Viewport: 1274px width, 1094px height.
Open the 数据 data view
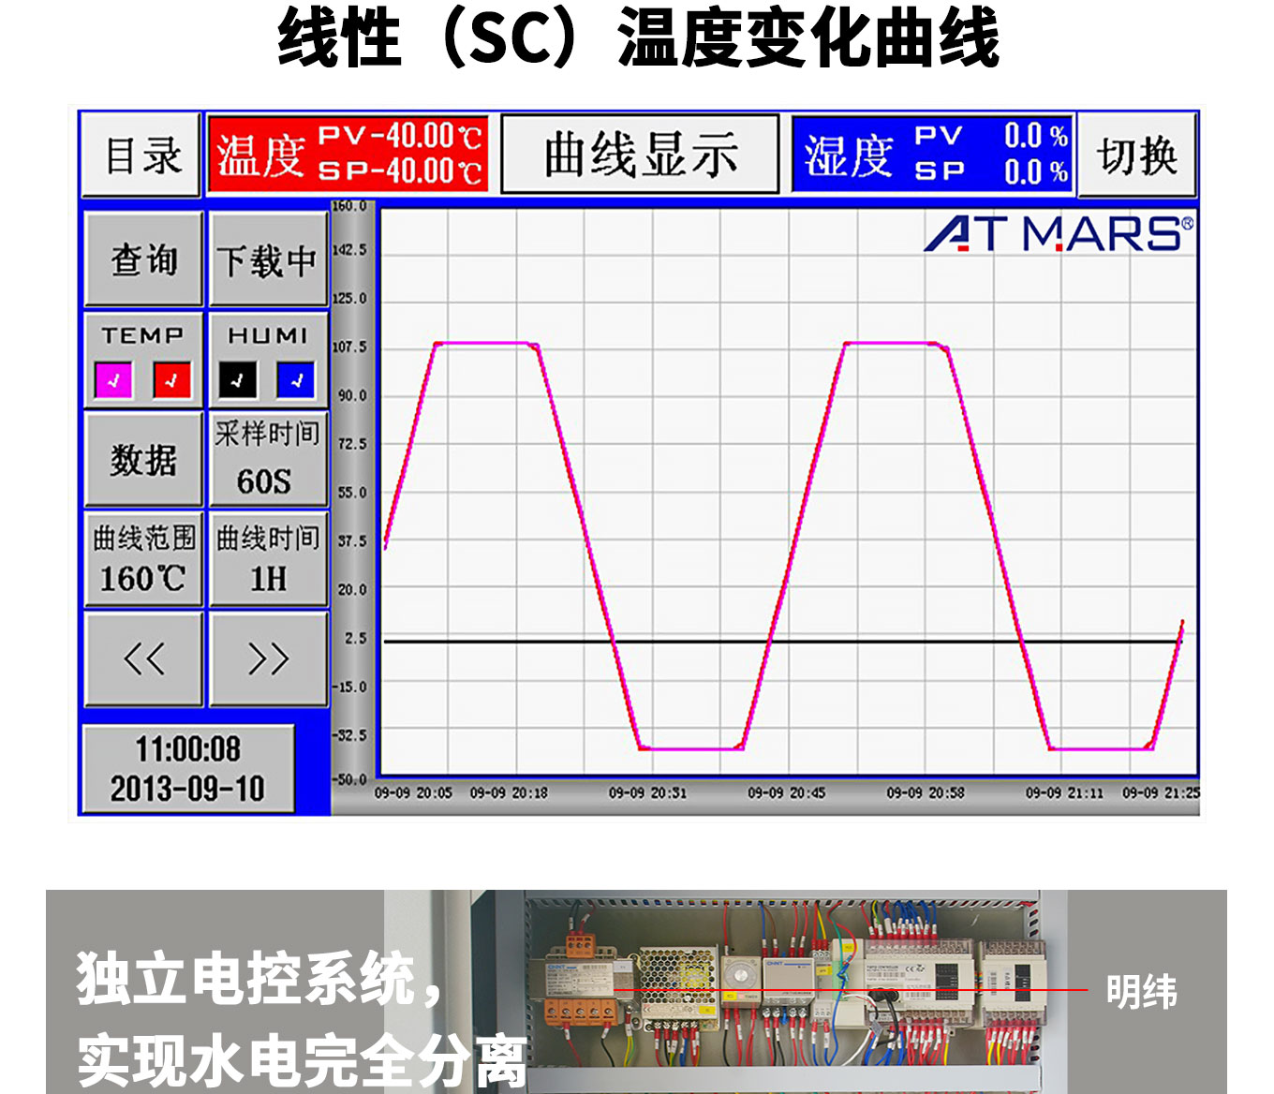click(143, 460)
